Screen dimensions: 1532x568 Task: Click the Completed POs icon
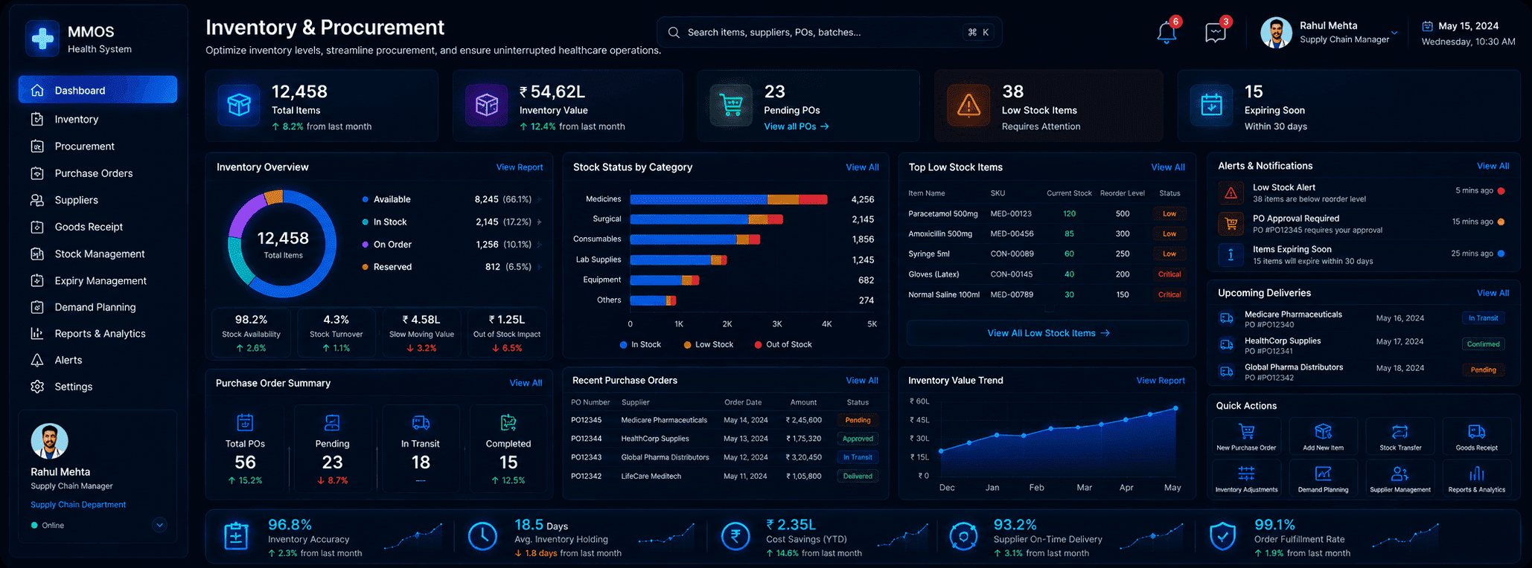(508, 422)
